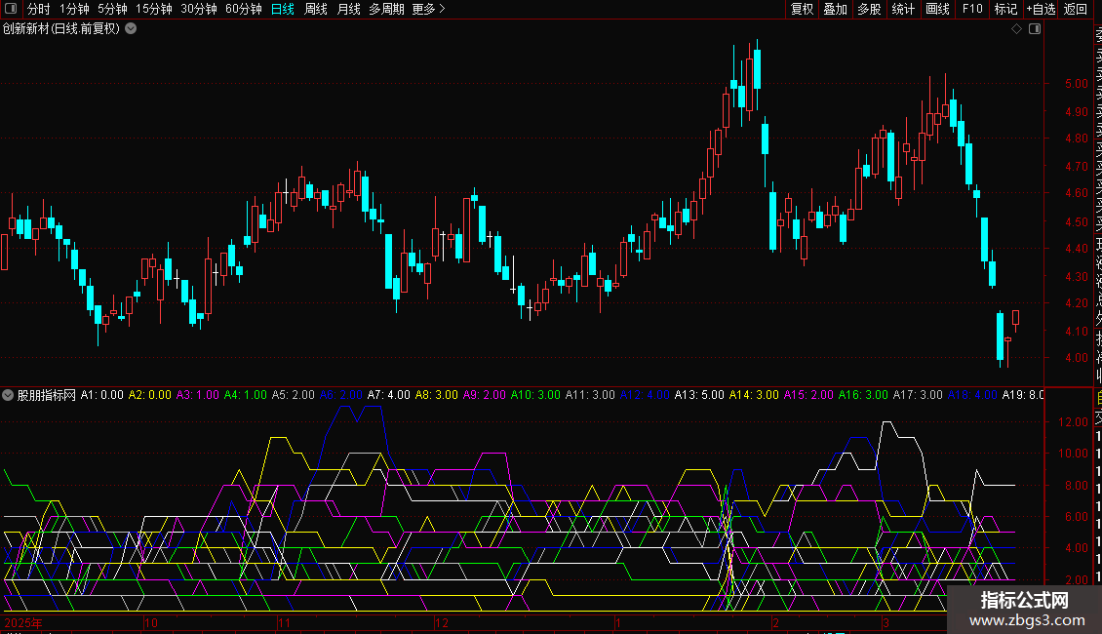Open the 多周期 multi-period view
The image size is (1102, 634).
click(x=386, y=9)
